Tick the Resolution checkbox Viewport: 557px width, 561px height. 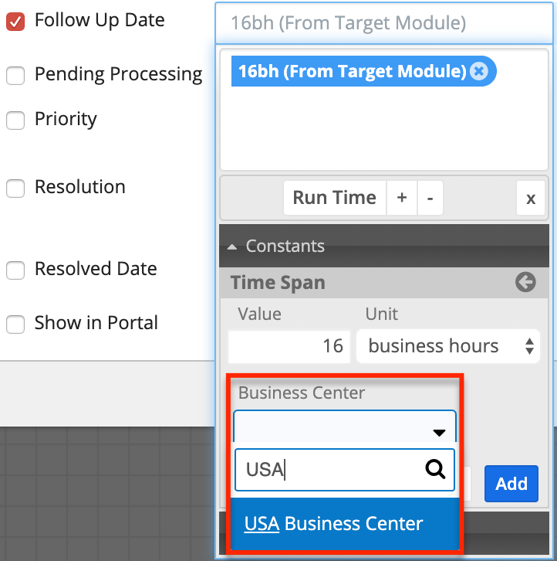(15, 189)
